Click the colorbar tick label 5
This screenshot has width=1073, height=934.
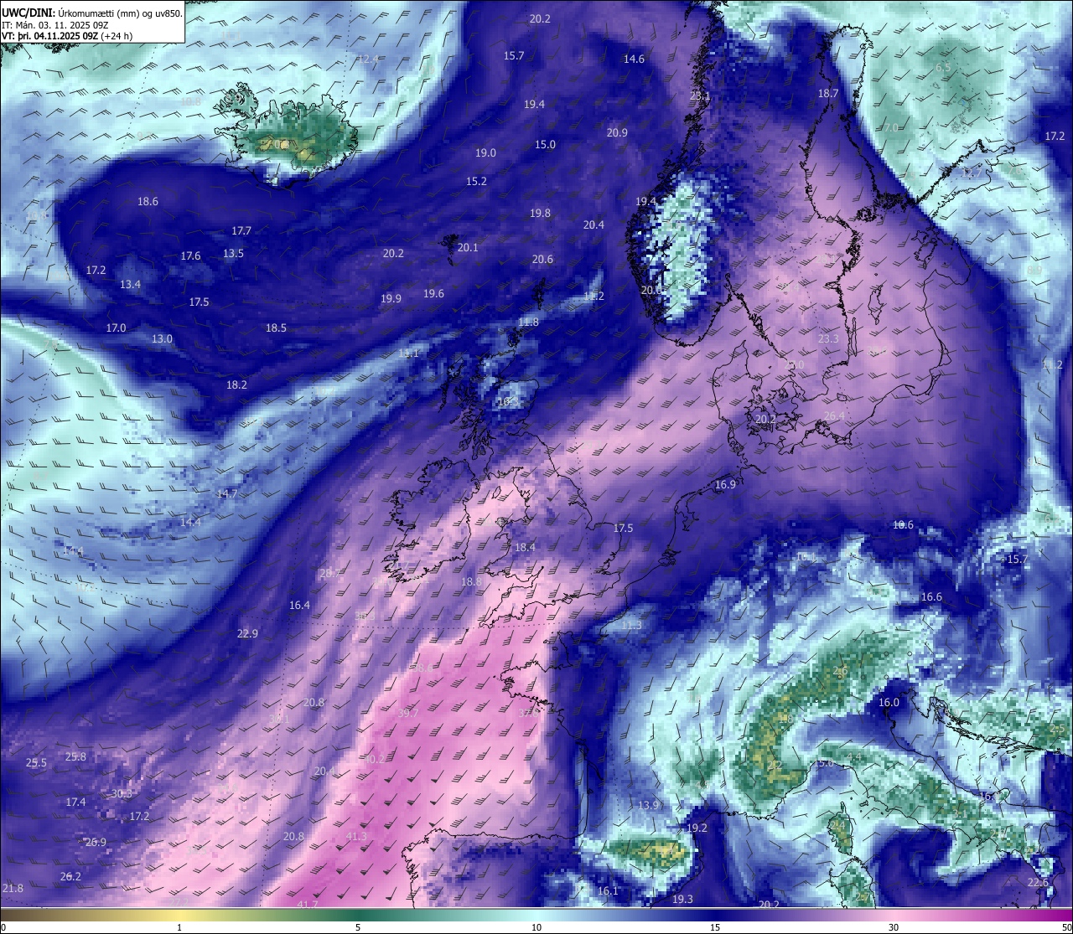pyautogui.click(x=358, y=927)
